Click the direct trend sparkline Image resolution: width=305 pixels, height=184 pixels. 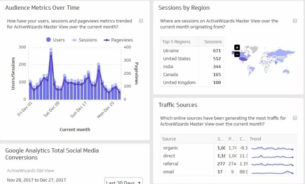[272, 156]
